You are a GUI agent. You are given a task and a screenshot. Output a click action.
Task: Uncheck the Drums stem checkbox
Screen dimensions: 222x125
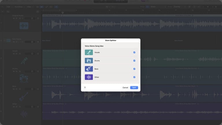(134, 61)
